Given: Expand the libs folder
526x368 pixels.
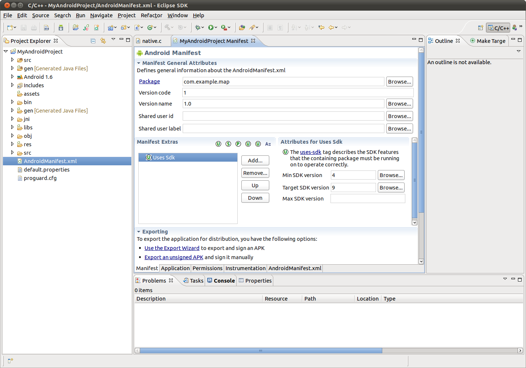Looking at the screenshot, I should (x=12, y=127).
